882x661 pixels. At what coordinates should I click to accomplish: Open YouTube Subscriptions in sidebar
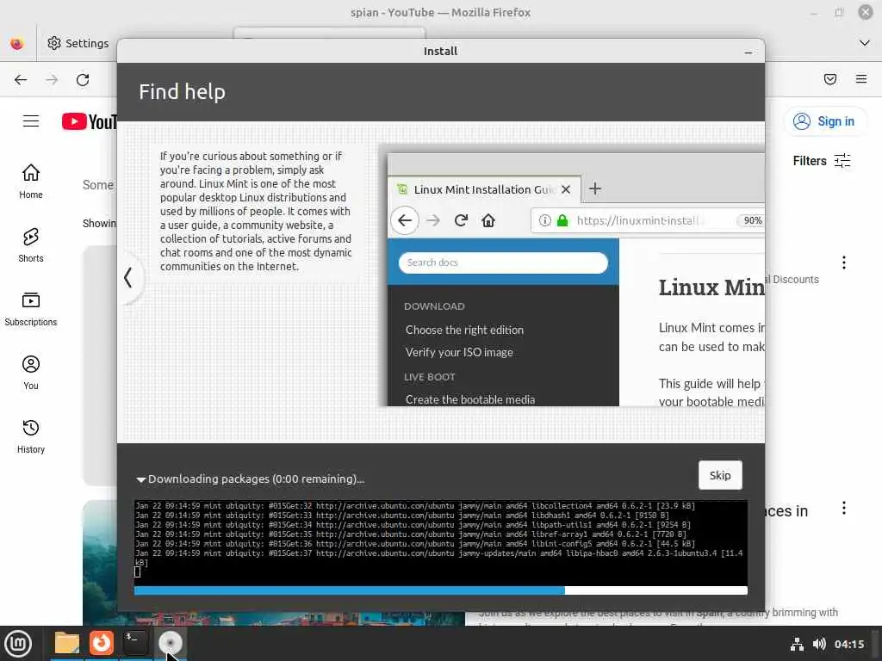(31, 309)
